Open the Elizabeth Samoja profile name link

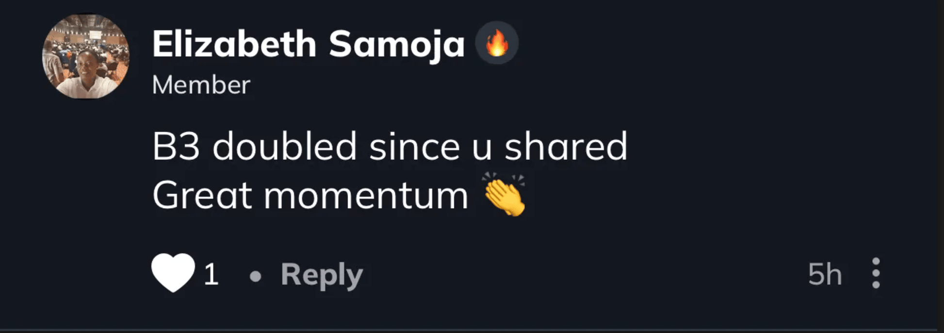tap(309, 44)
